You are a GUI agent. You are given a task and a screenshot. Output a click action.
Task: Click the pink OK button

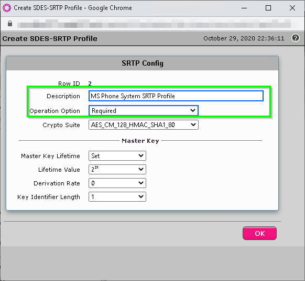(259, 233)
